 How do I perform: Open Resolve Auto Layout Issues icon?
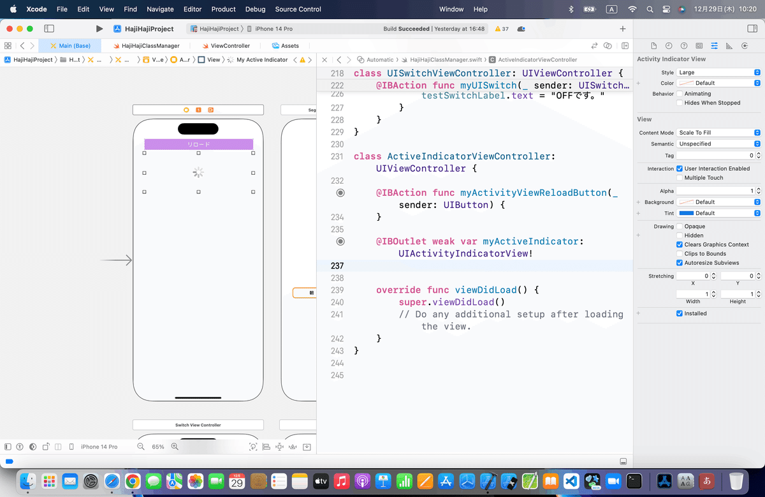(x=293, y=447)
